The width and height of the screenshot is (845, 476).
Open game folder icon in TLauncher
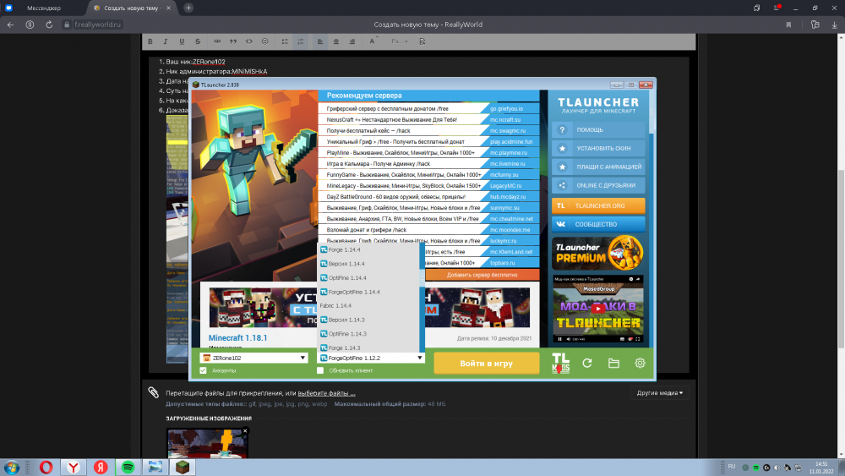pyautogui.click(x=613, y=364)
